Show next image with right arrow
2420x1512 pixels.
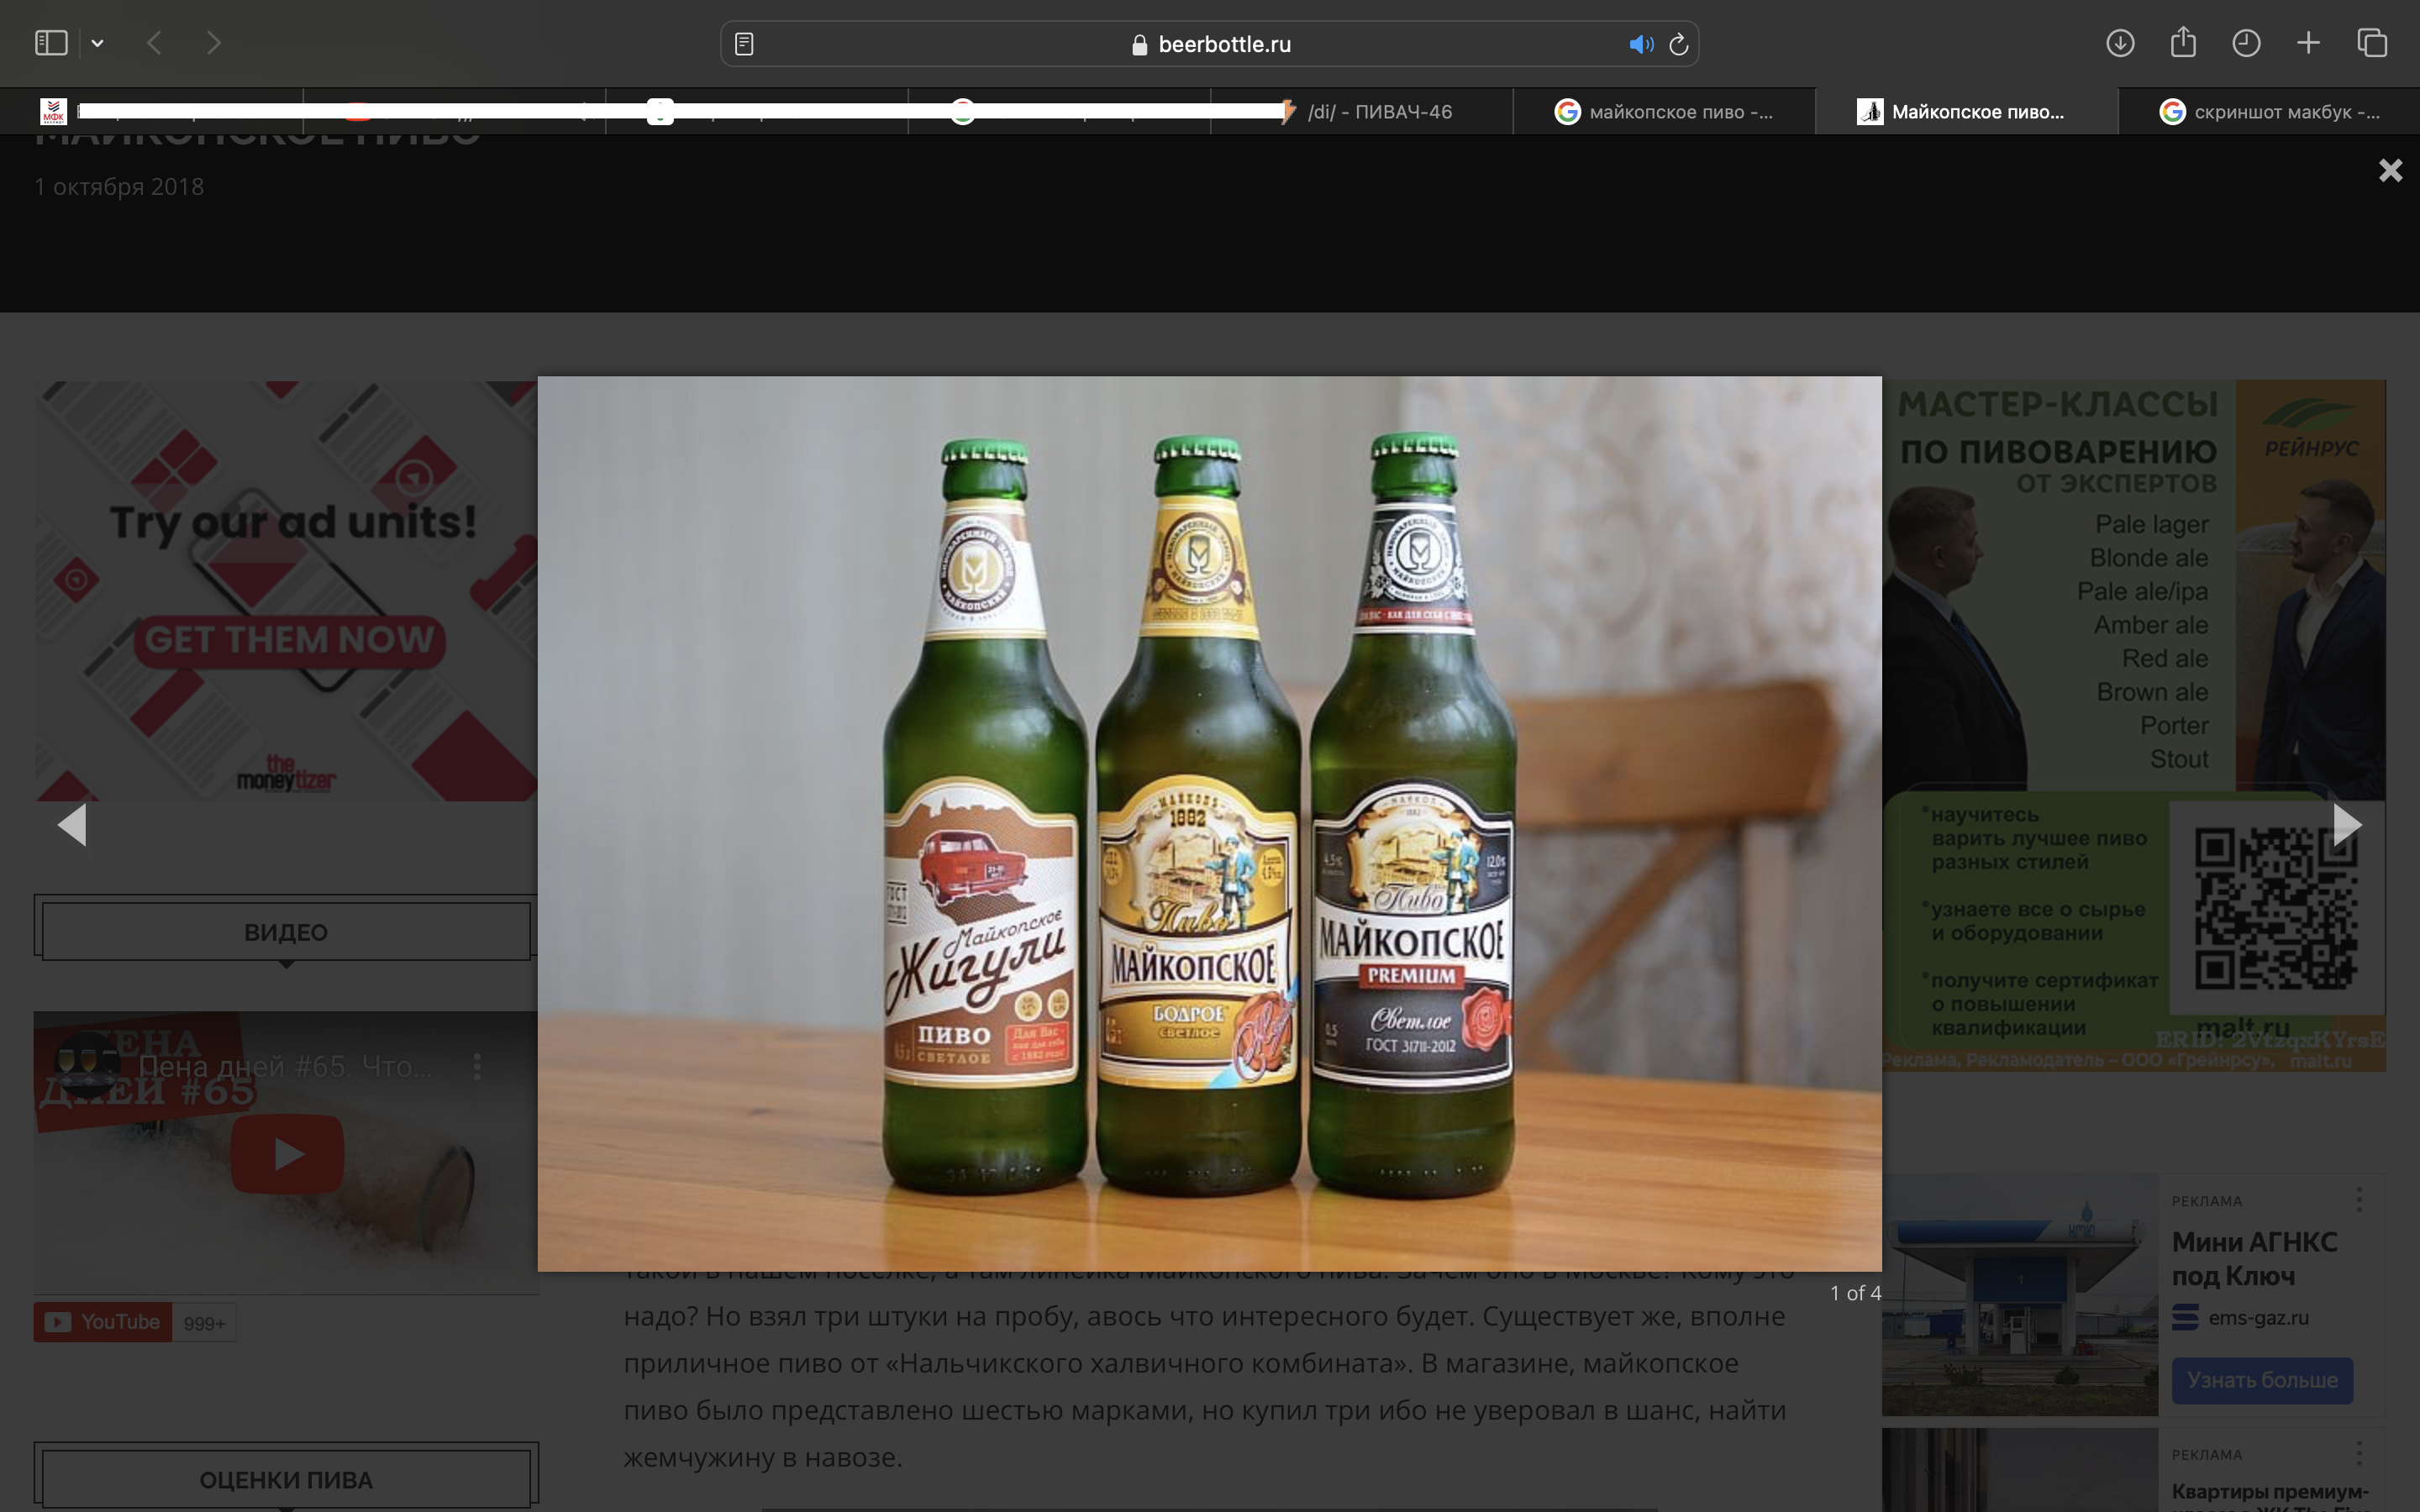click(x=2347, y=825)
